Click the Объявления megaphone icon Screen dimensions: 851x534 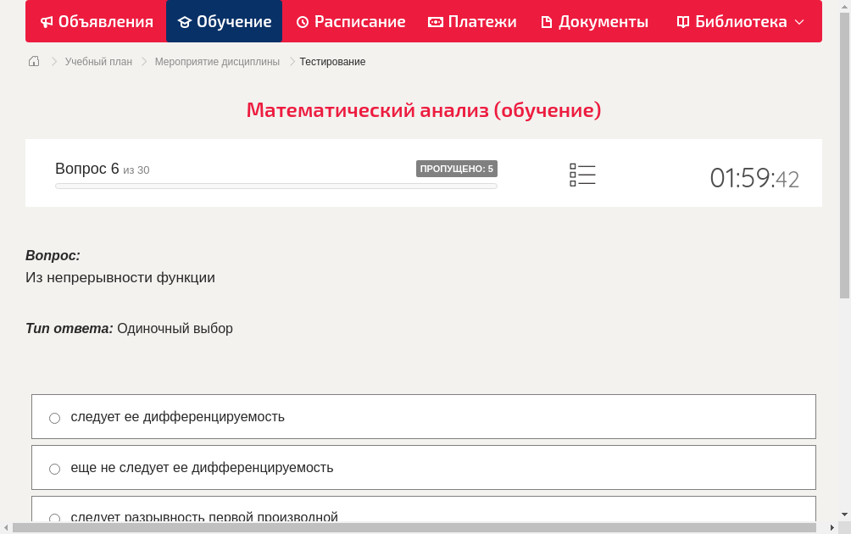47,21
